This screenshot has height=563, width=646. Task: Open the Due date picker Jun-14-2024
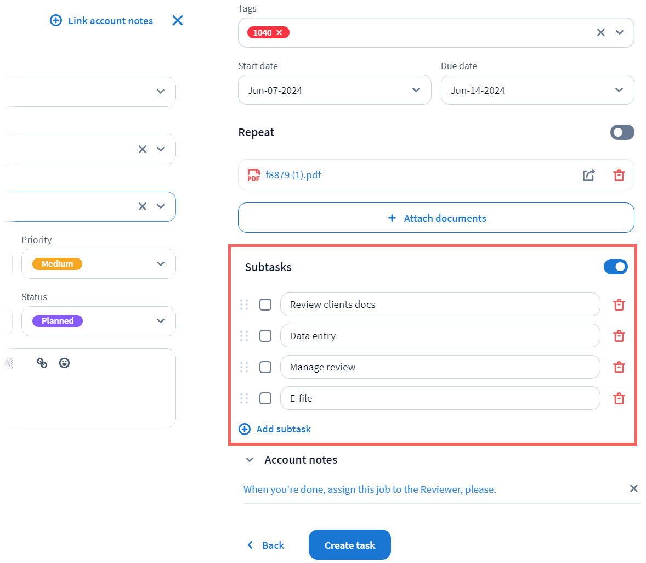[537, 91]
